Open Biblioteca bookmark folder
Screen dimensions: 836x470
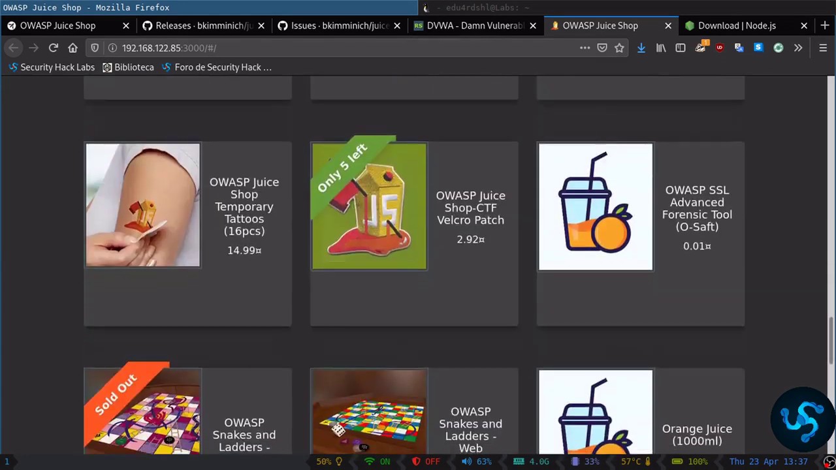pos(128,67)
